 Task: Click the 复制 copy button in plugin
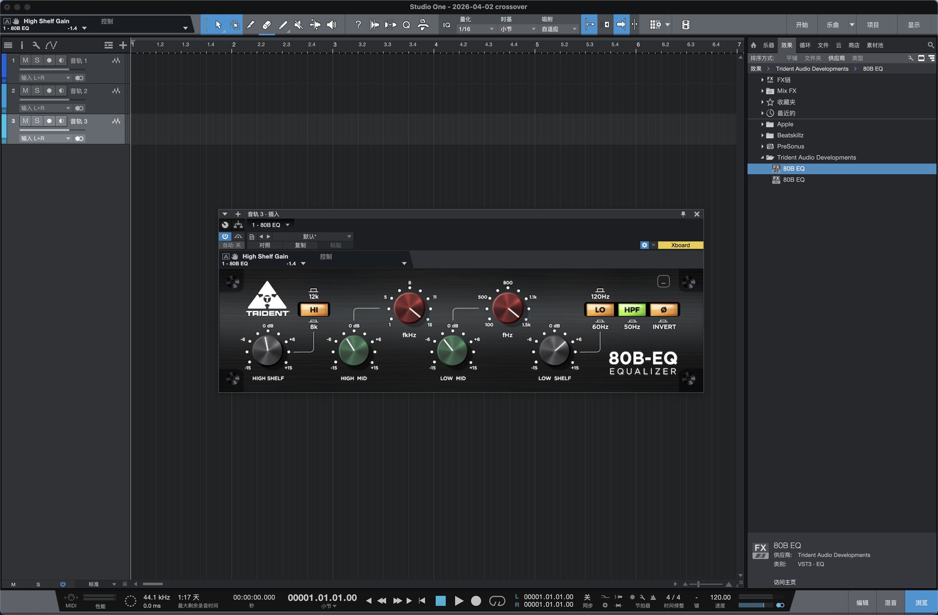click(300, 246)
